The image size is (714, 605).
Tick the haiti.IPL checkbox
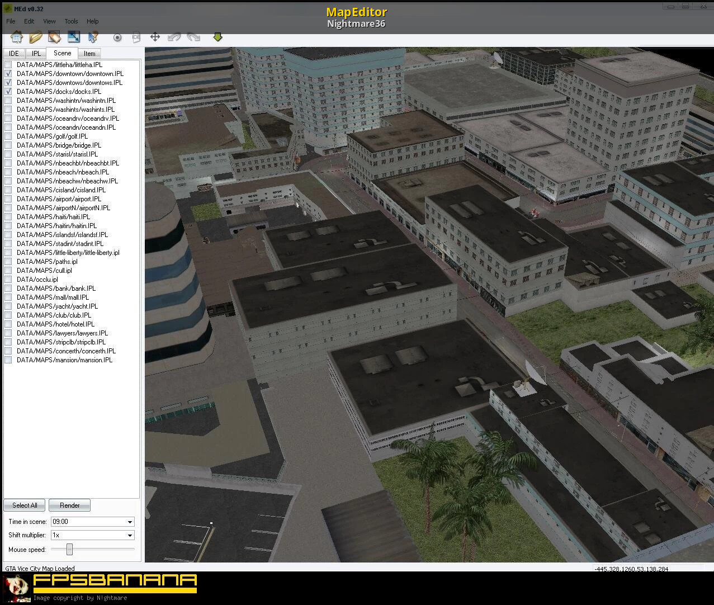click(x=8, y=217)
